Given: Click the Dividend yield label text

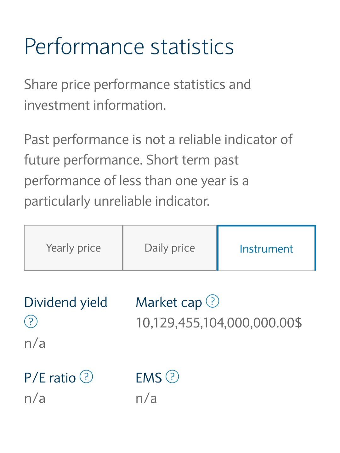Looking at the screenshot, I should 66,302.
